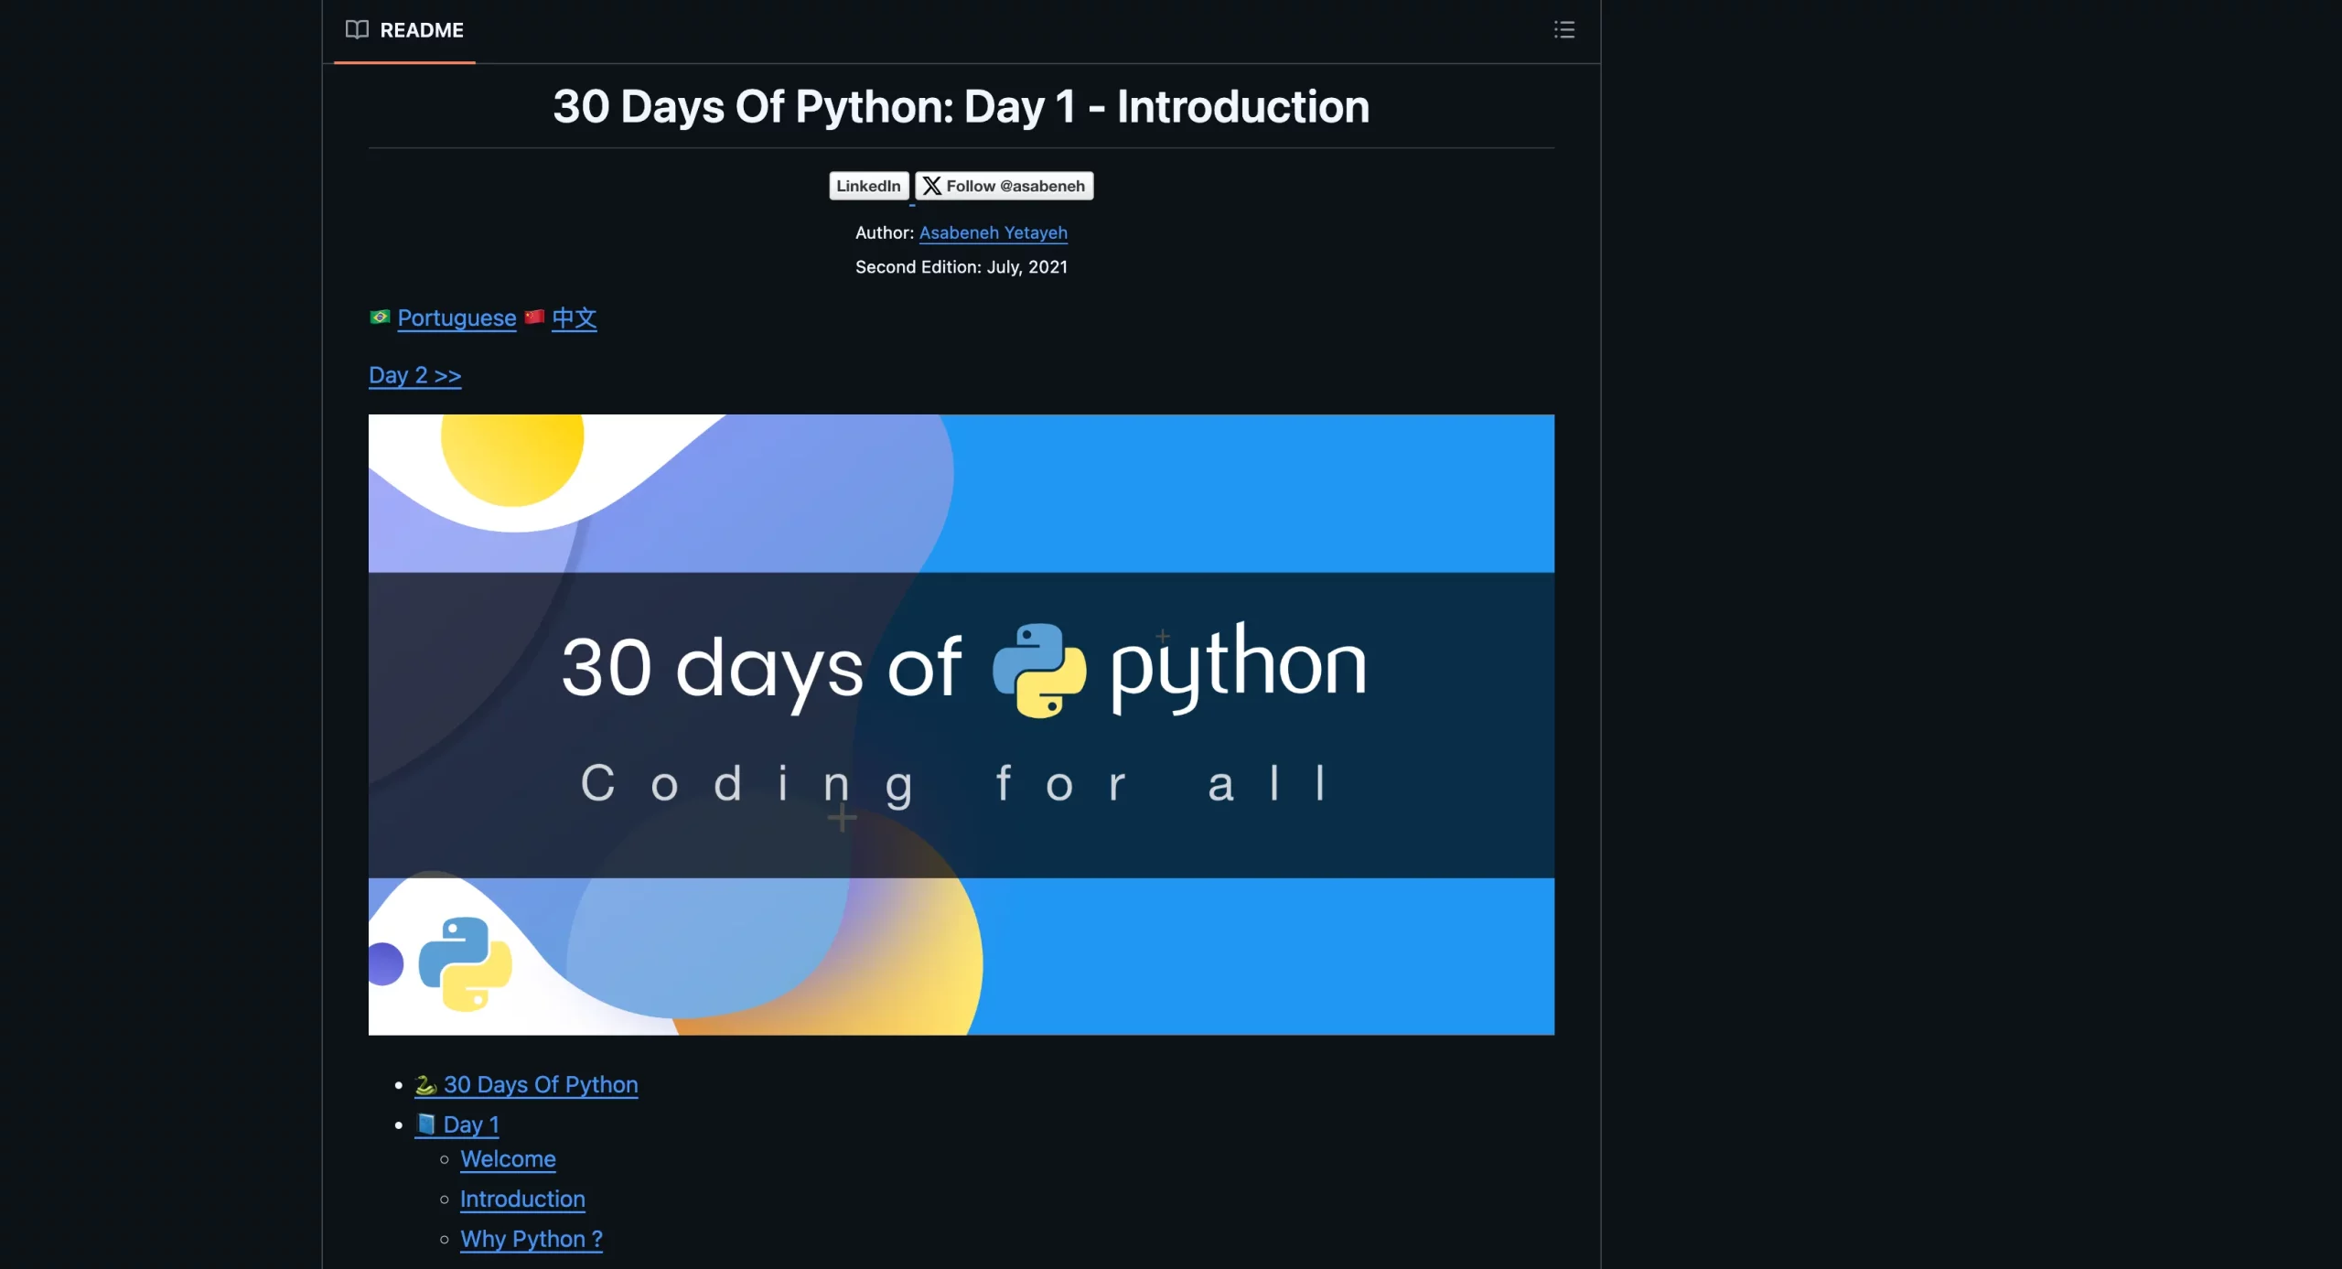Open the README outline list icon

(1564, 30)
